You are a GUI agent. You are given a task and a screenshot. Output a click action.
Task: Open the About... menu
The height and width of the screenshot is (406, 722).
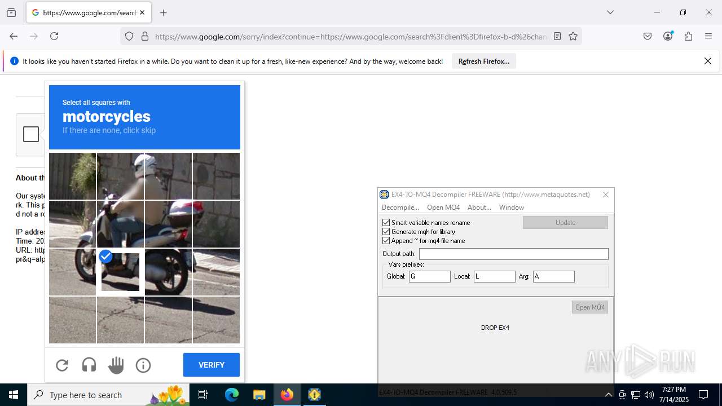(479, 208)
